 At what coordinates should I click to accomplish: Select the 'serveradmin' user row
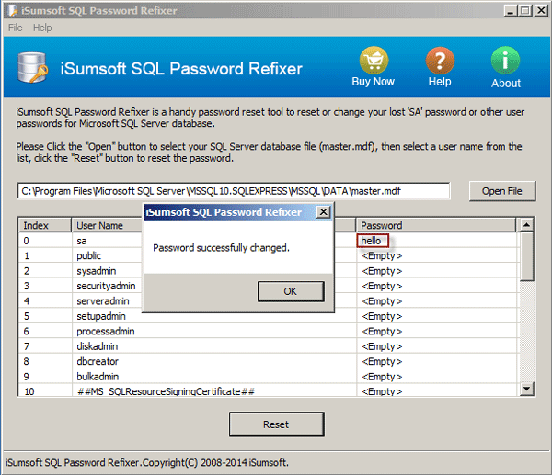(269, 301)
